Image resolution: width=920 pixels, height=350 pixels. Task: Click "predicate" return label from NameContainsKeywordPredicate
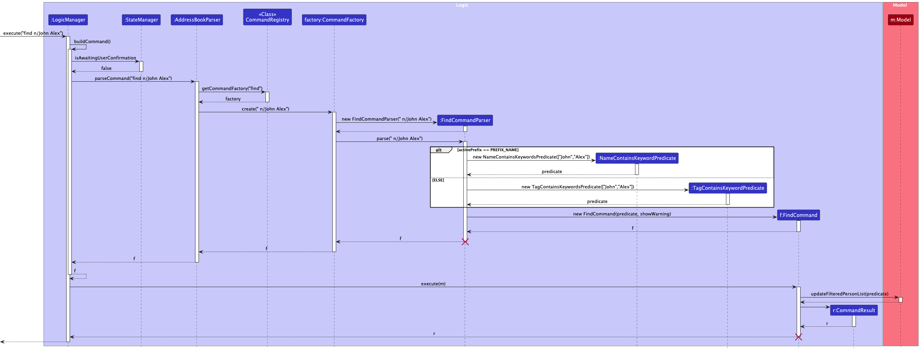point(552,172)
